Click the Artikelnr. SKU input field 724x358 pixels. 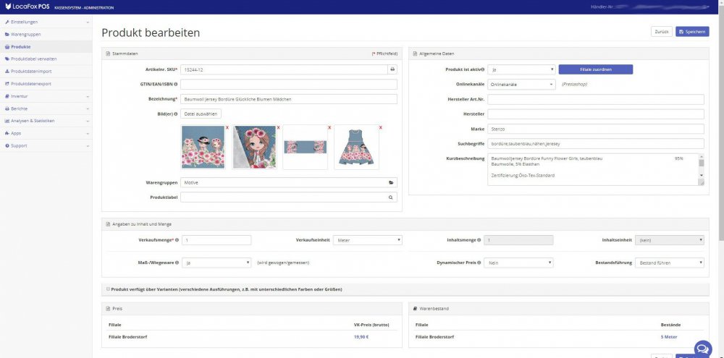point(284,69)
